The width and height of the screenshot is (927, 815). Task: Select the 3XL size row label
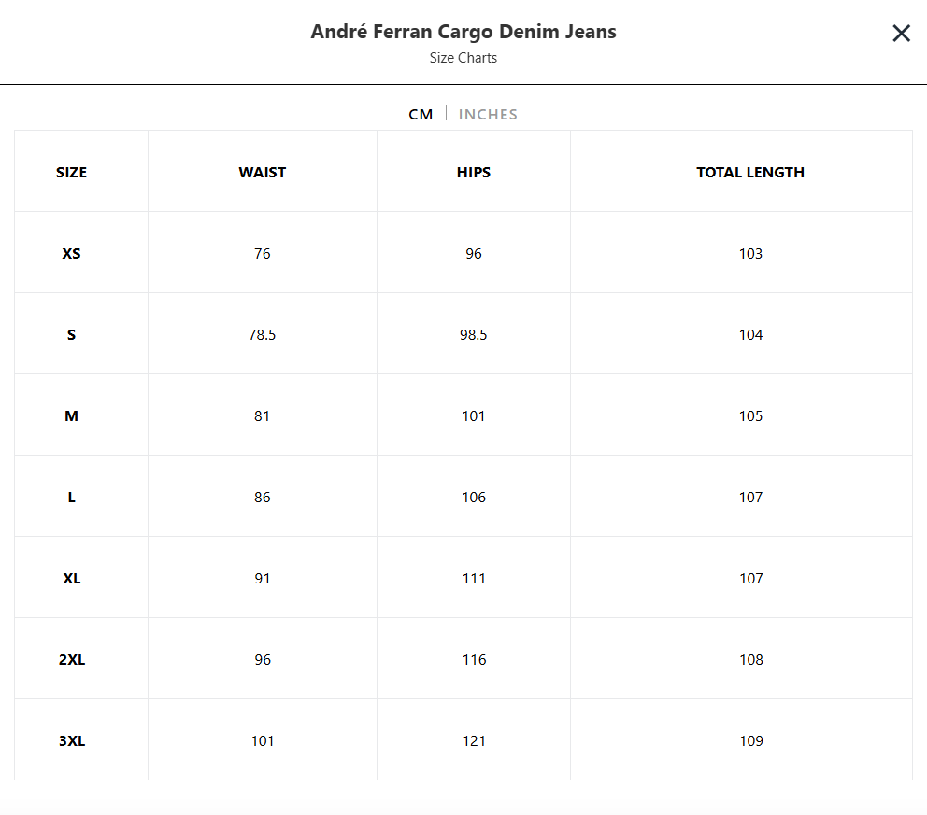72,740
